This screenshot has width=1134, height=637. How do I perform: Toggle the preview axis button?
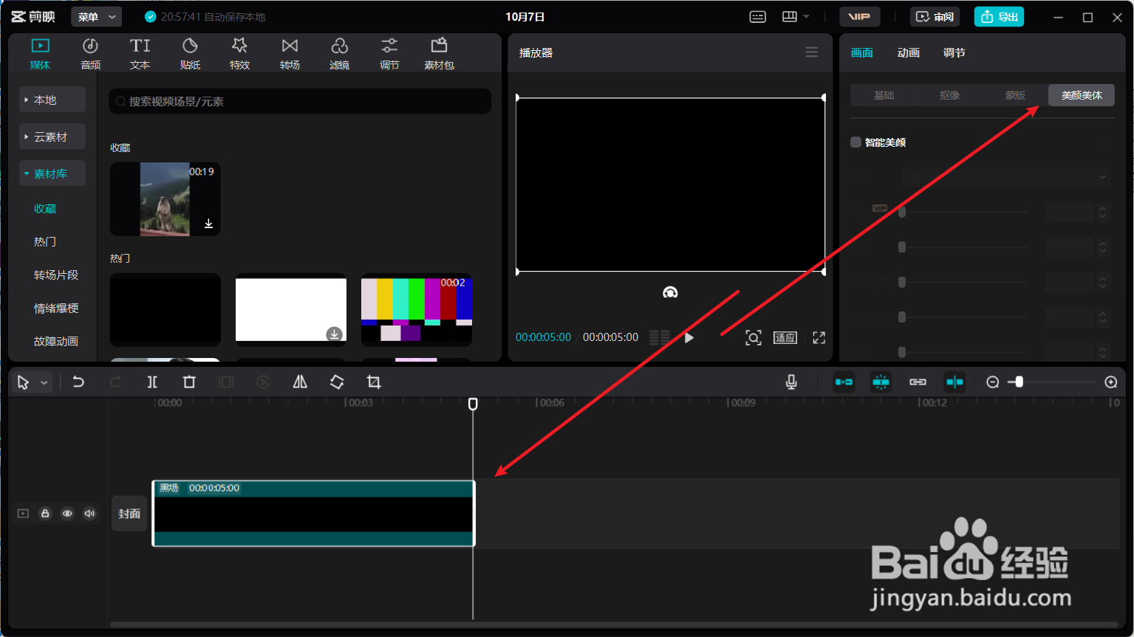954,382
